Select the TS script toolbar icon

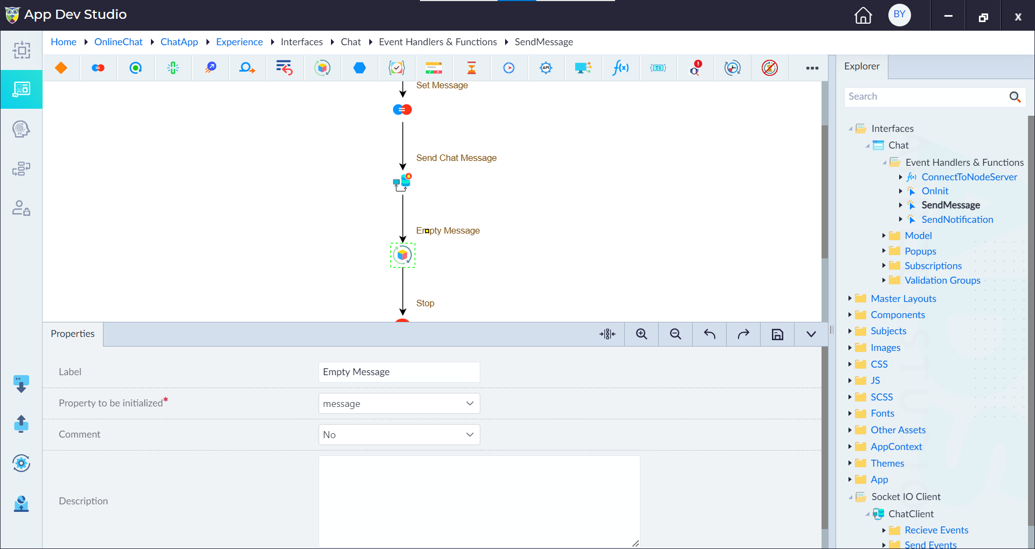tap(658, 68)
